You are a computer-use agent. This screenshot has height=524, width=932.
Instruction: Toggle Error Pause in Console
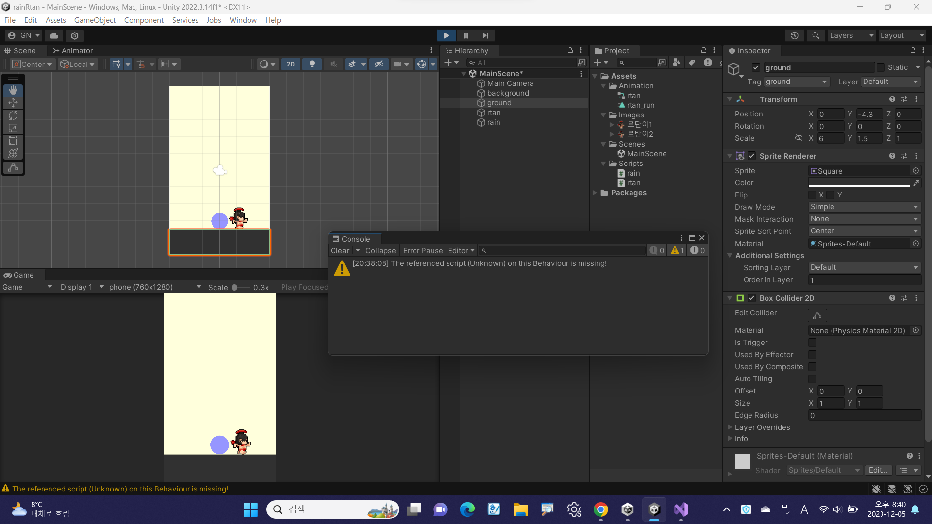(423, 251)
